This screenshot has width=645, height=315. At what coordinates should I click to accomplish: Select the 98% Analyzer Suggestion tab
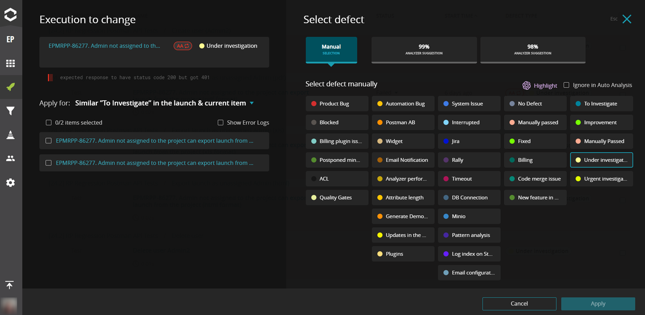pyautogui.click(x=533, y=50)
